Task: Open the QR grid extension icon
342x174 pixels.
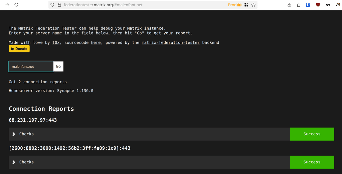Action: 246,5
